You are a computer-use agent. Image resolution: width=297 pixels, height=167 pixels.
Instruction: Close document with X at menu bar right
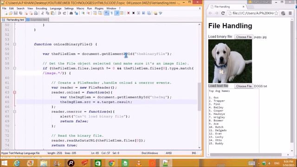[200, 8]
